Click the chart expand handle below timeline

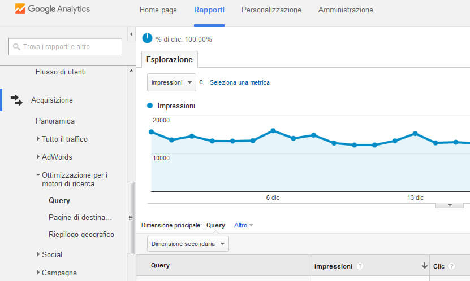(449, 205)
